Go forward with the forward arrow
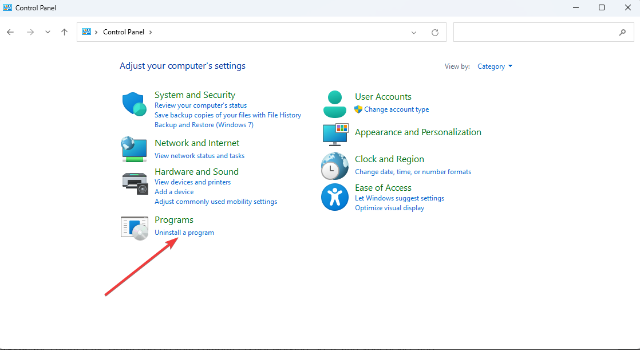 pyautogui.click(x=30, y=32)
